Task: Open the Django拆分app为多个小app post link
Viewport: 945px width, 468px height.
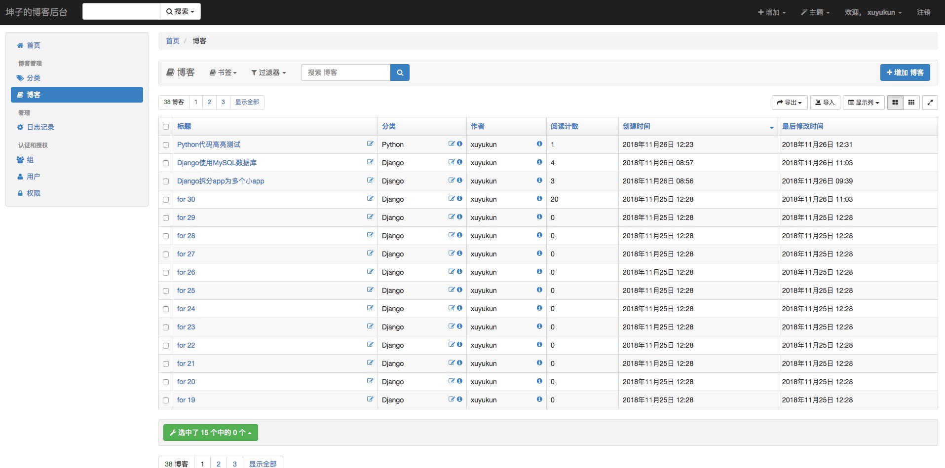Action: coord(221,181)
